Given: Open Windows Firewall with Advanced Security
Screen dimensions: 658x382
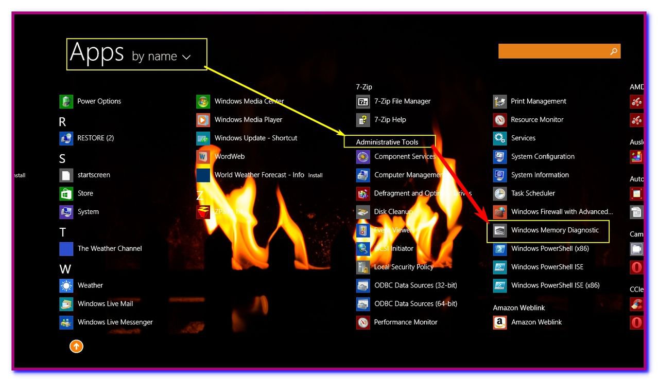Looking at the screenshot, I should click(553, 212).
